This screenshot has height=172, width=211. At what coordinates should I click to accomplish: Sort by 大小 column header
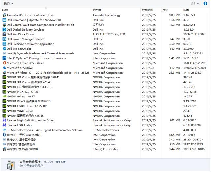click(166, 10)
